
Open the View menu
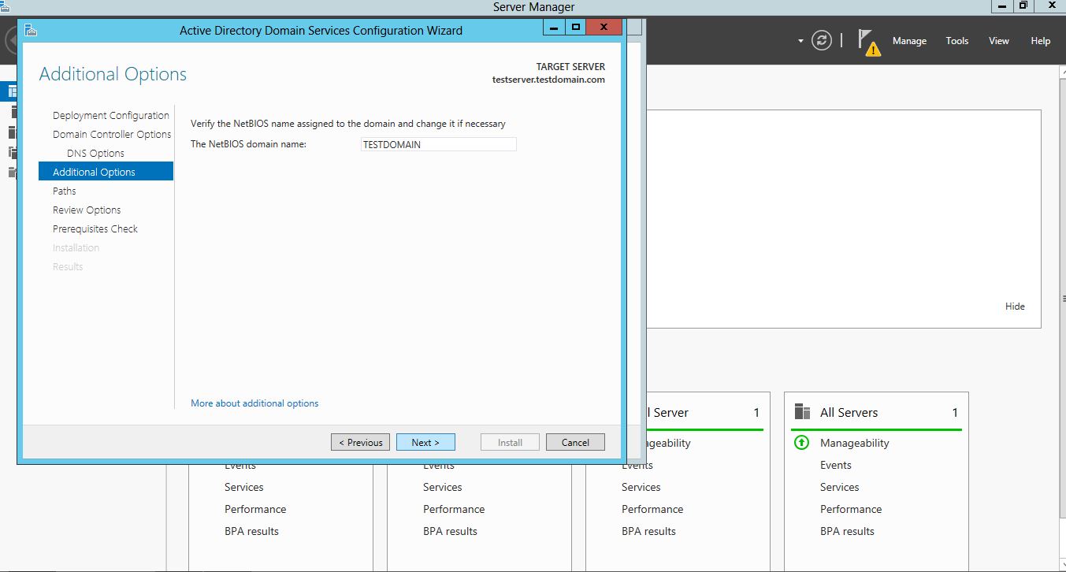click(998, 41)
